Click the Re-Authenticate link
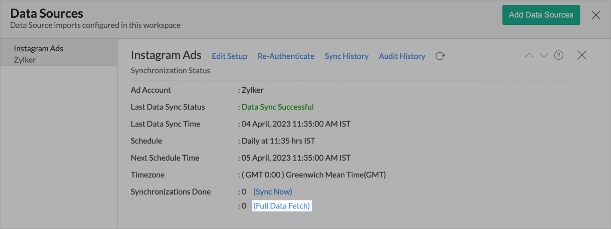Image resolution: width=611 pixels, height=229 pixels. (x=286, y=56)
